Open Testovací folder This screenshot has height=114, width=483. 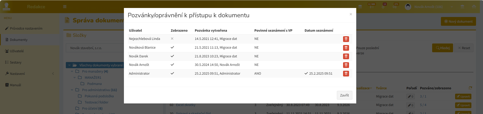[97, 102]
